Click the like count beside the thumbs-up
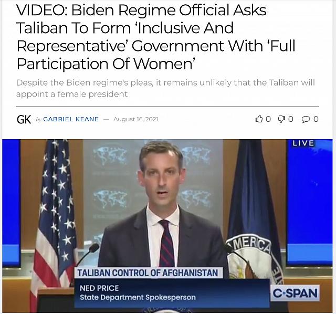The height and width of the screenshot is (314, 336). [268, 119]
